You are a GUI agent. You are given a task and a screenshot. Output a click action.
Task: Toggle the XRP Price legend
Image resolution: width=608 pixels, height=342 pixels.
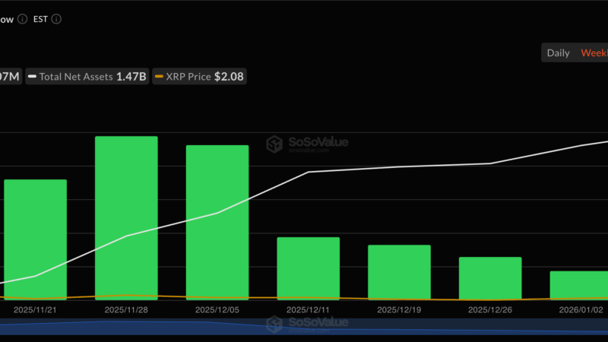click(x=199, y=77)
